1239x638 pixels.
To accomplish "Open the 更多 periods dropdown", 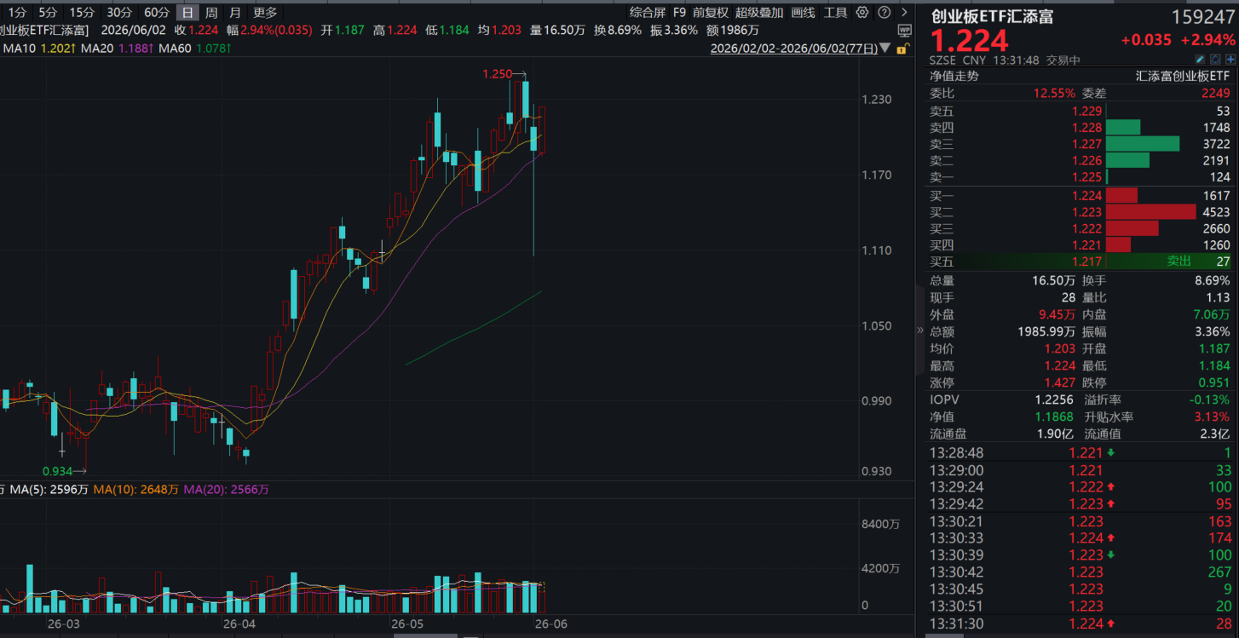I will pyautogui.click(x=265, y=12).
